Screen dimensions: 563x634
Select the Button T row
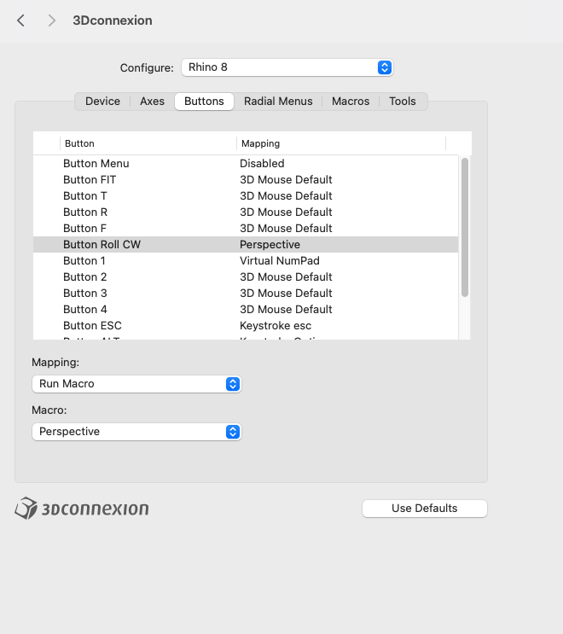pos(246,195)
